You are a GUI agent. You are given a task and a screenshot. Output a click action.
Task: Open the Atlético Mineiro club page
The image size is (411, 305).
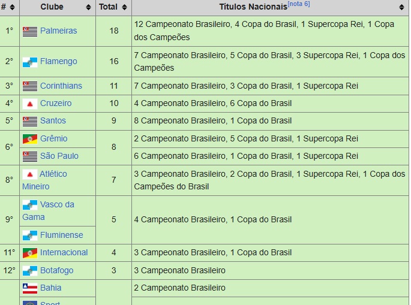coord(44,180)
